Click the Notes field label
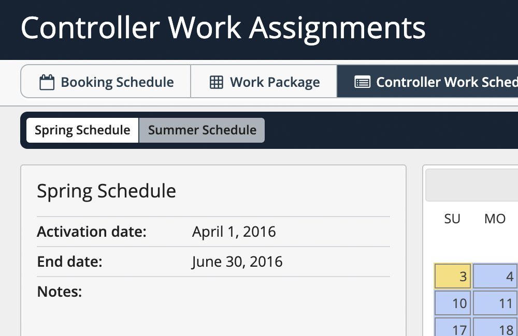 [x=60, y=292]
